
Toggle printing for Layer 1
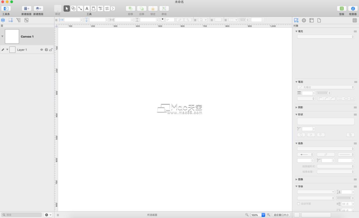46,49
